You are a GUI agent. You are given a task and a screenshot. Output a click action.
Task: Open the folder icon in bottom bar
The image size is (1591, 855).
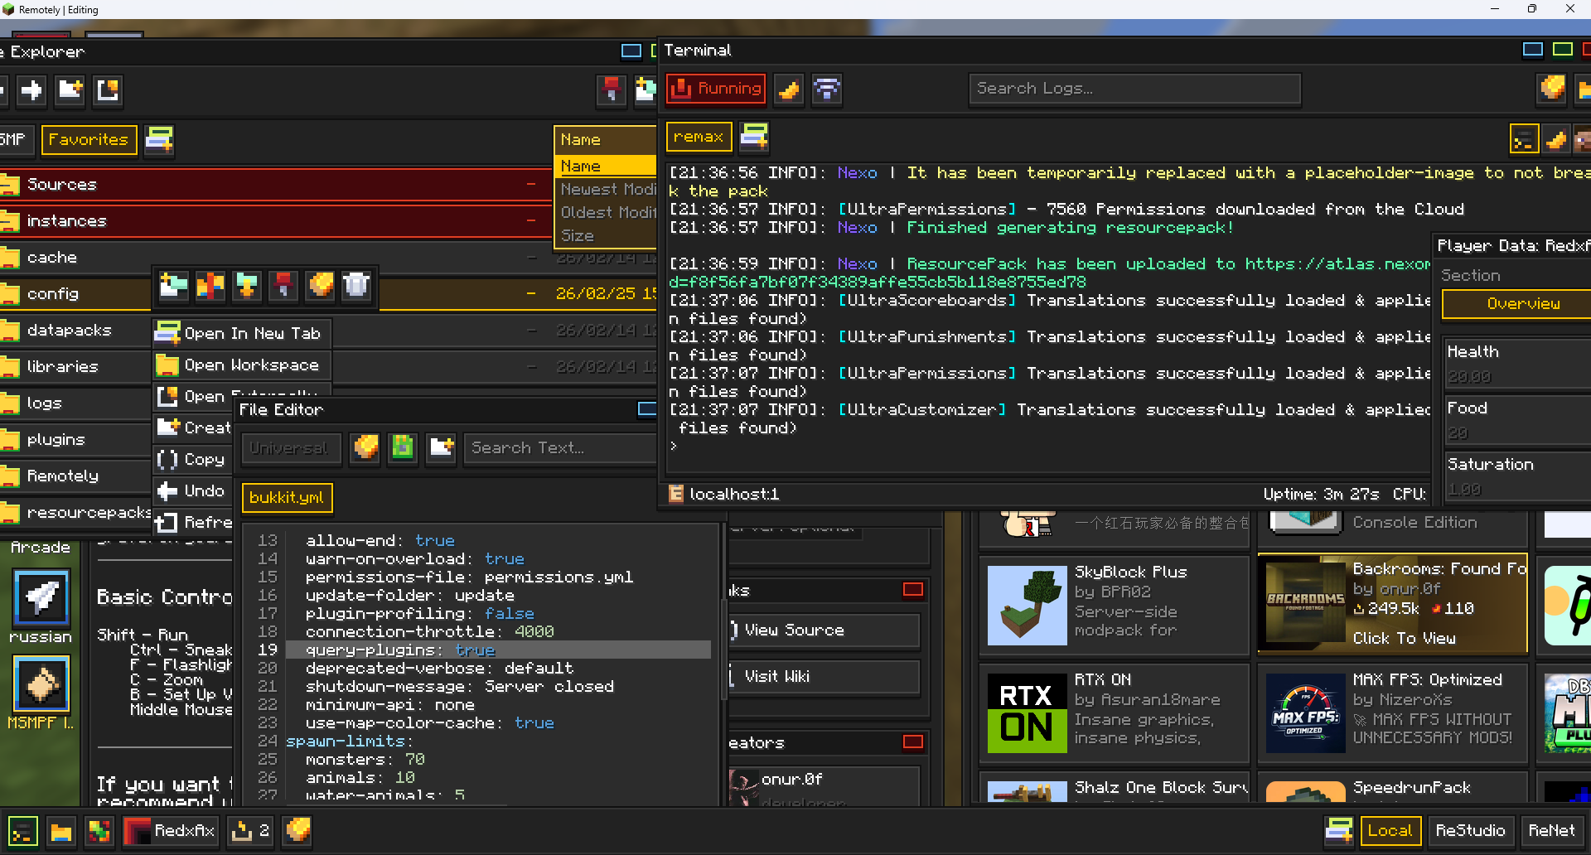point(60,831)
